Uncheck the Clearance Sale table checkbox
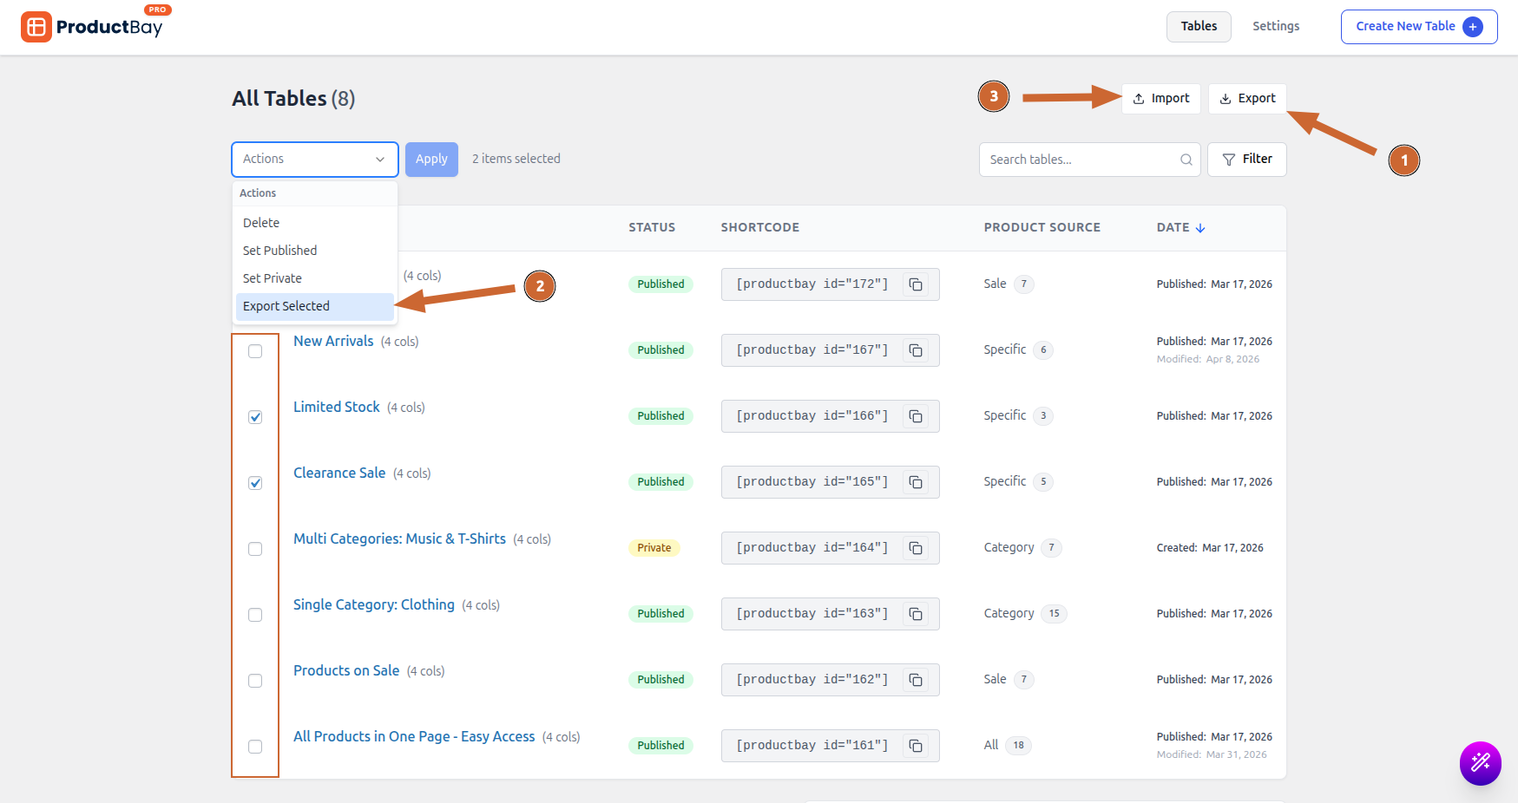Image resolution: width=1518 pixels, height=803 pixels. pyautogui.click(x=255, y=483)
